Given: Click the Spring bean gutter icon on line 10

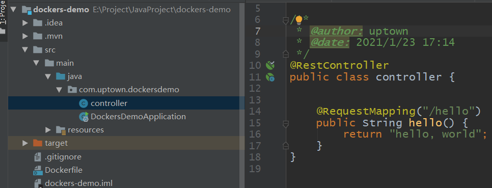Looking at the screenshot, I should pos(270,65).
